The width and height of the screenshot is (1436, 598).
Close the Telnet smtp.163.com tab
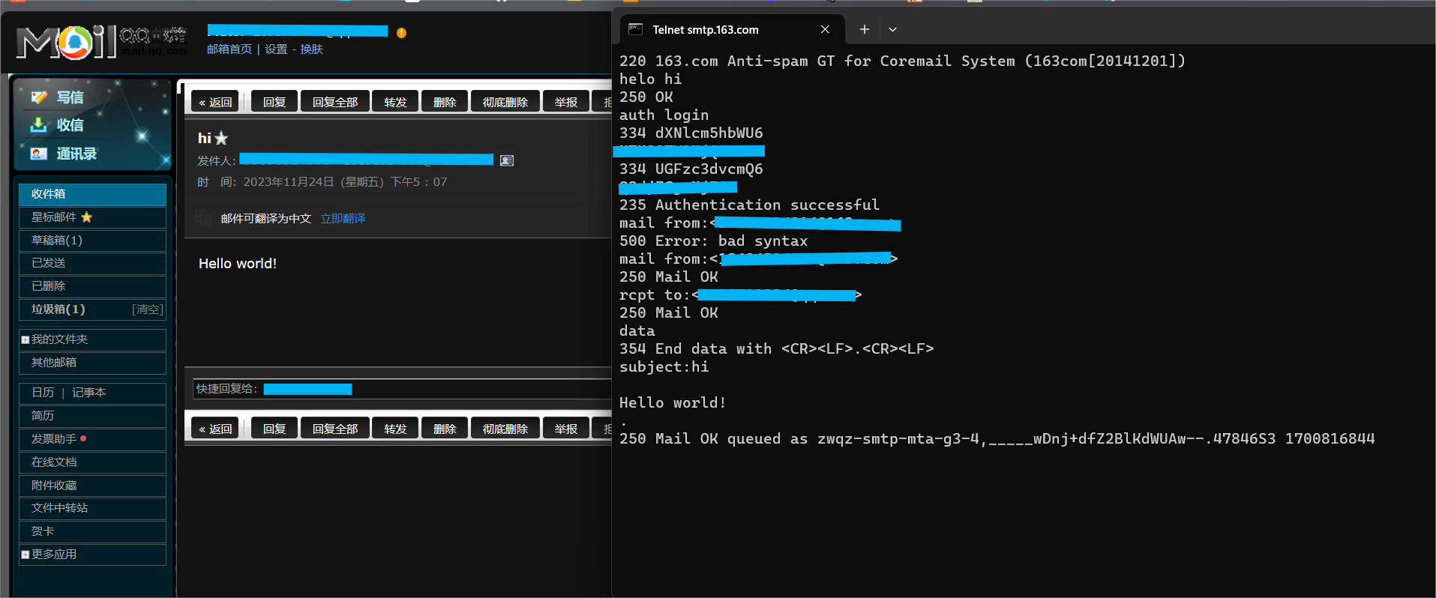pyautogui.click(x=825, y=29)
